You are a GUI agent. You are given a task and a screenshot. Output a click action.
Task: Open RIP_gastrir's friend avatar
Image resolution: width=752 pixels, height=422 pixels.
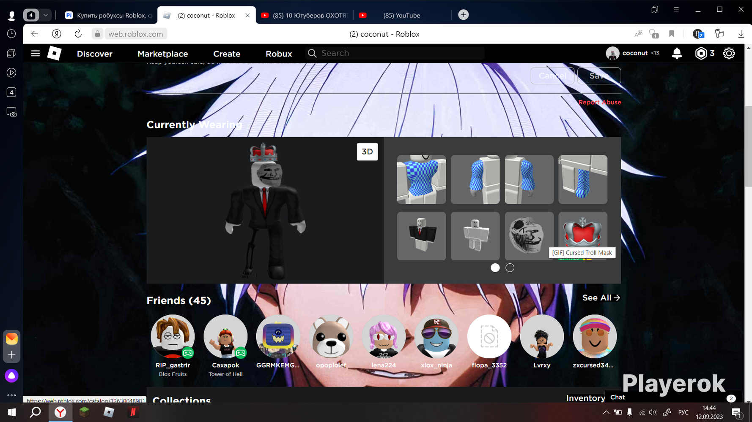[173, 336]
